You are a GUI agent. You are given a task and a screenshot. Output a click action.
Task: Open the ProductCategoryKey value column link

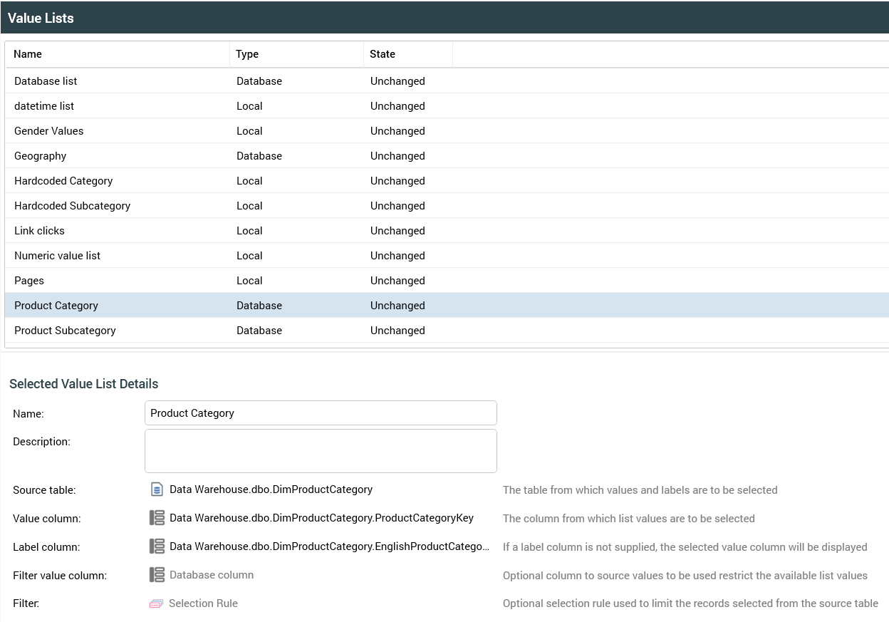321,518
